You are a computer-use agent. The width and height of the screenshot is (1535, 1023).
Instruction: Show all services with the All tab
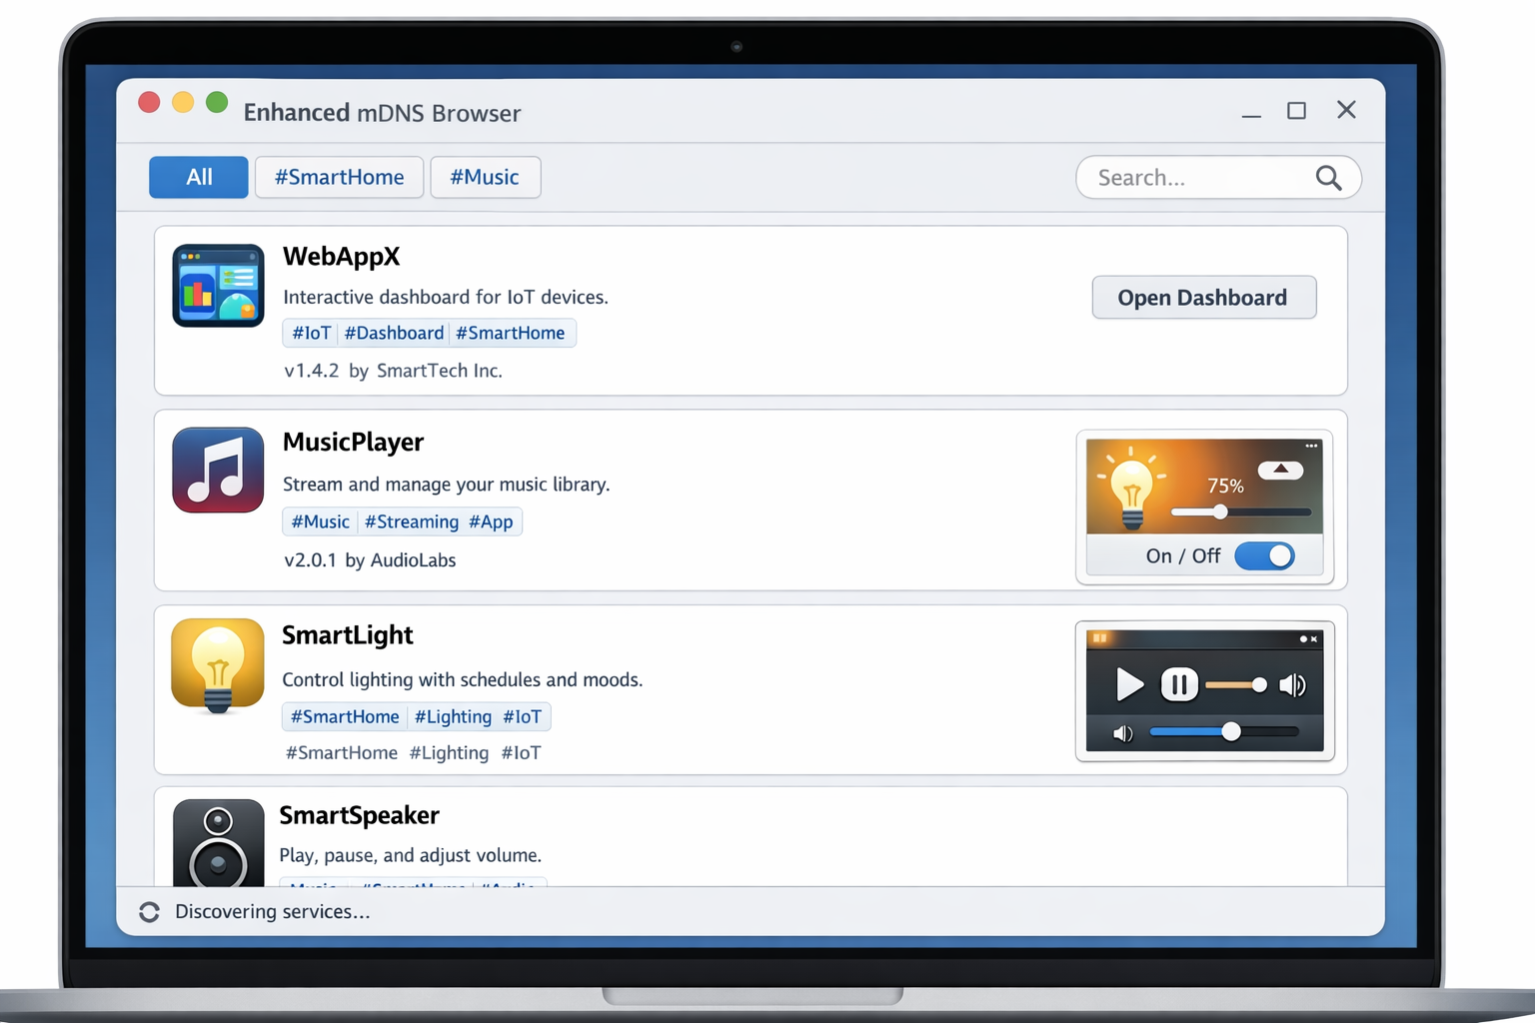click(199, 178)
